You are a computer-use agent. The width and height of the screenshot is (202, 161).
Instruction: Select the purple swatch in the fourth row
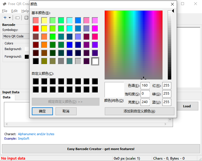[86, 45]
